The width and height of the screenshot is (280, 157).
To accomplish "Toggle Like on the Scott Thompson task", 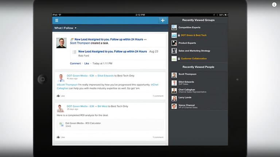I will 86,64.
